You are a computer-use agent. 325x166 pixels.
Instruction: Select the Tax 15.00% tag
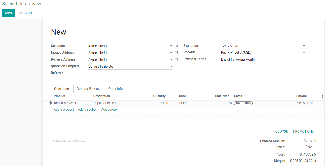[x=243, y=103]
